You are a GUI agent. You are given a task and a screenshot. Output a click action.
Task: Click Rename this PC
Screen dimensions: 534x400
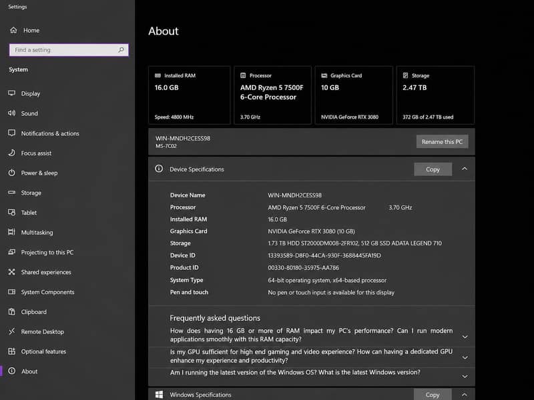[442, 141]
